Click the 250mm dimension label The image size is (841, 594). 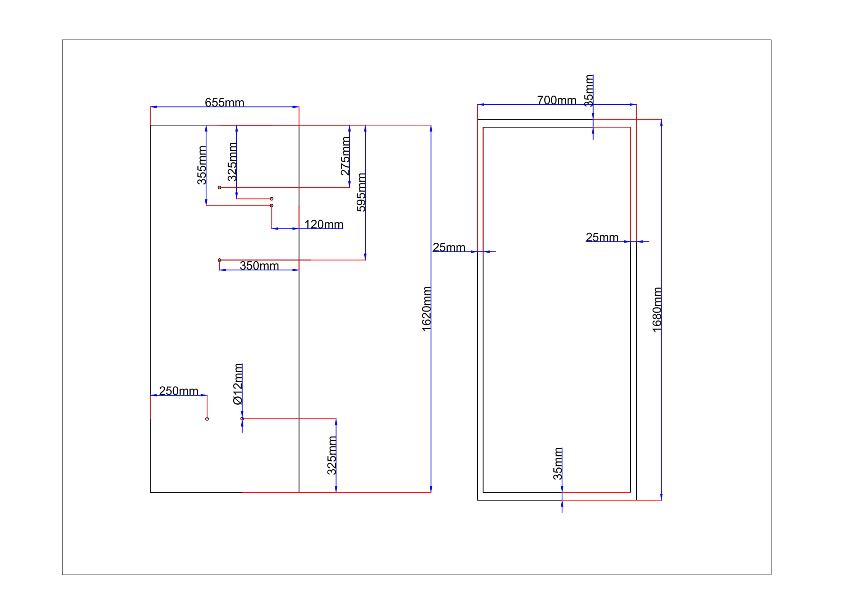[x=178, y=391]
